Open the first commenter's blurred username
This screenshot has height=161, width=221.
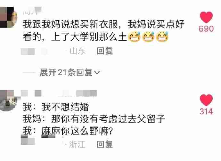(32, 11)
